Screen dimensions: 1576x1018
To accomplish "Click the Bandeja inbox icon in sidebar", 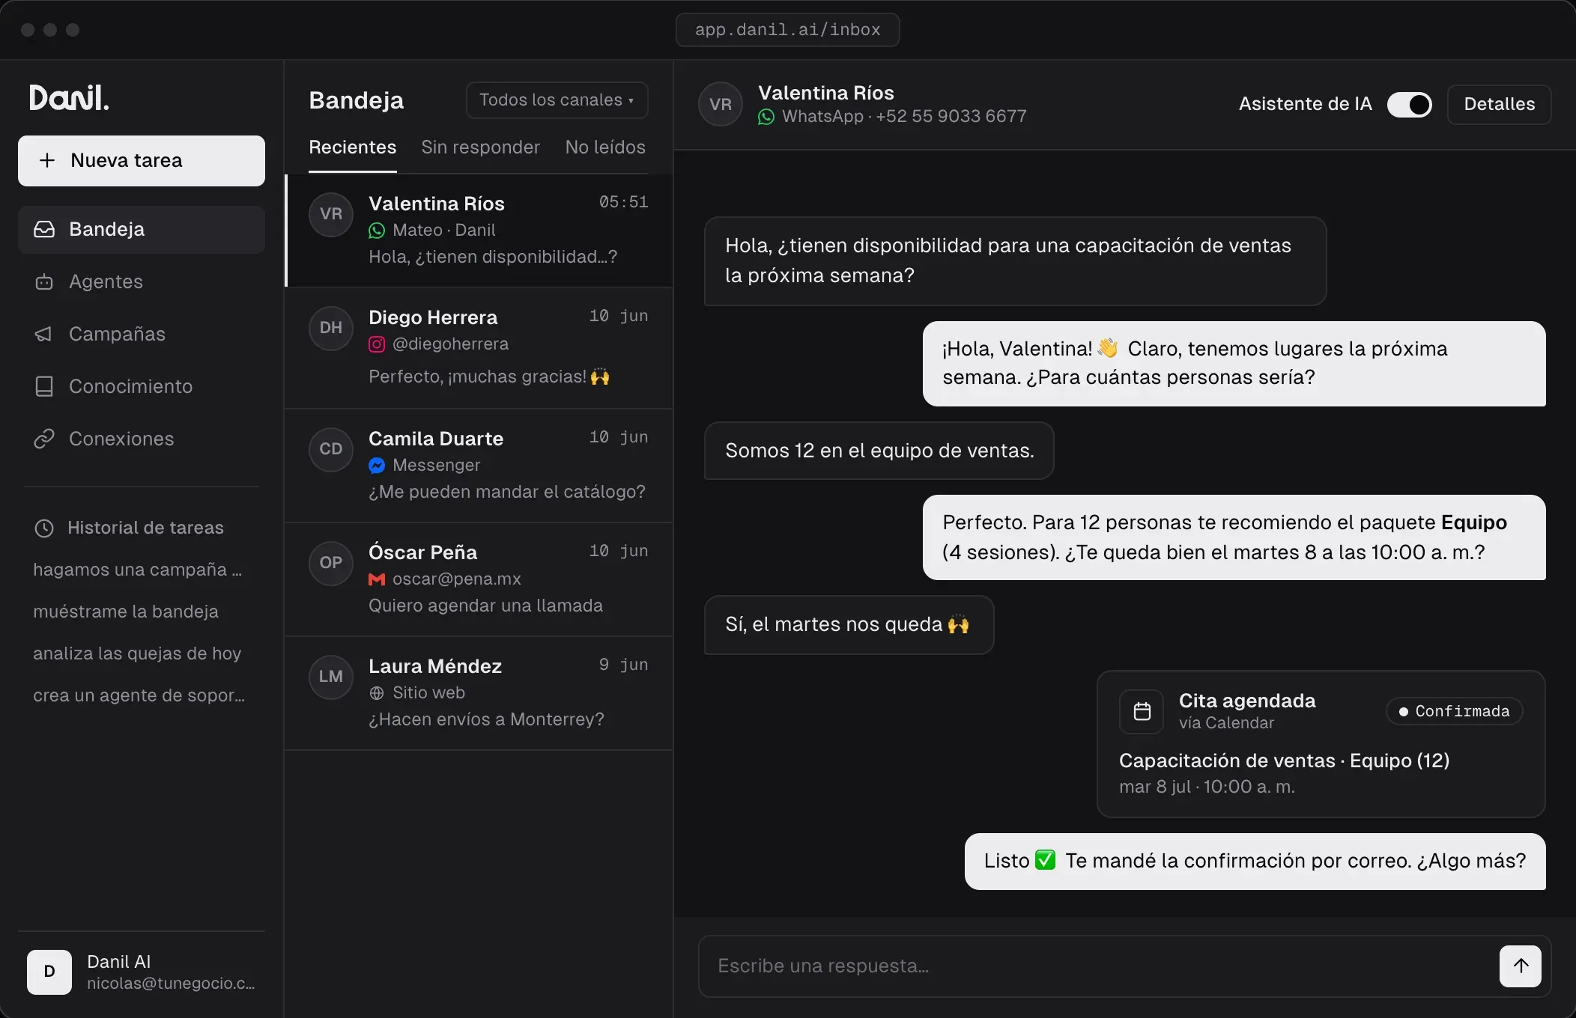I will [x=44, y=229].
